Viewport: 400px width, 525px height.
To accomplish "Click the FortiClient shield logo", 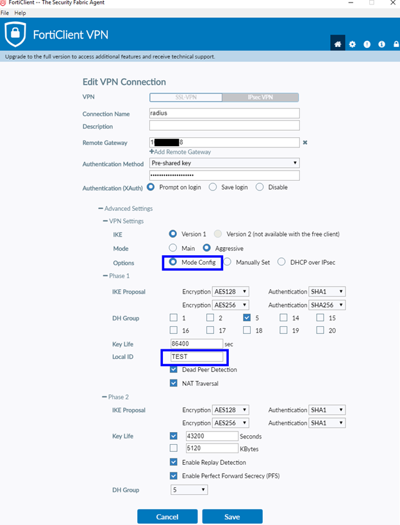I will [15, 34].
